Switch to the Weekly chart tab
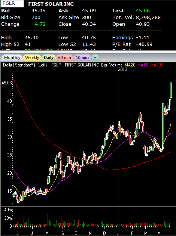The height and width of the screenshot is (236, 176). 32,58
